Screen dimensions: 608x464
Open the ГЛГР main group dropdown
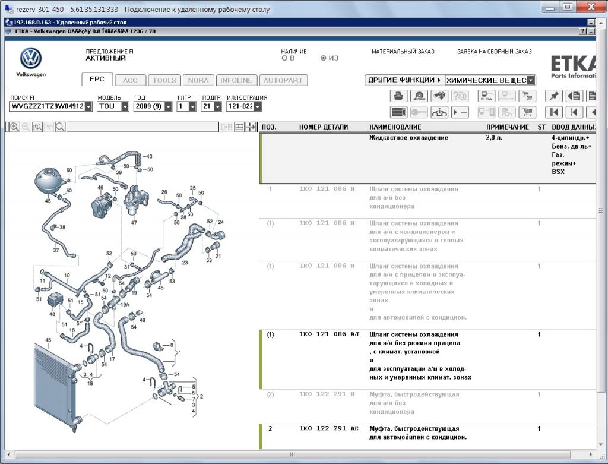coord(192,106)
